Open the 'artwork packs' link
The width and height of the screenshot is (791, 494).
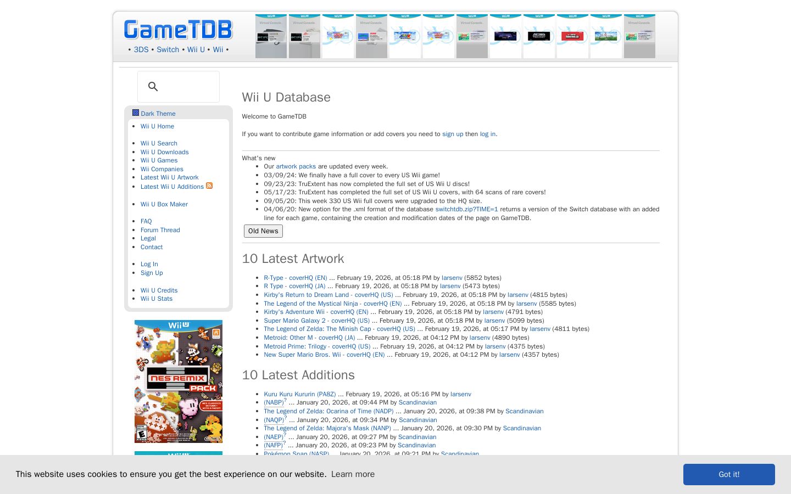pos(296,166)
